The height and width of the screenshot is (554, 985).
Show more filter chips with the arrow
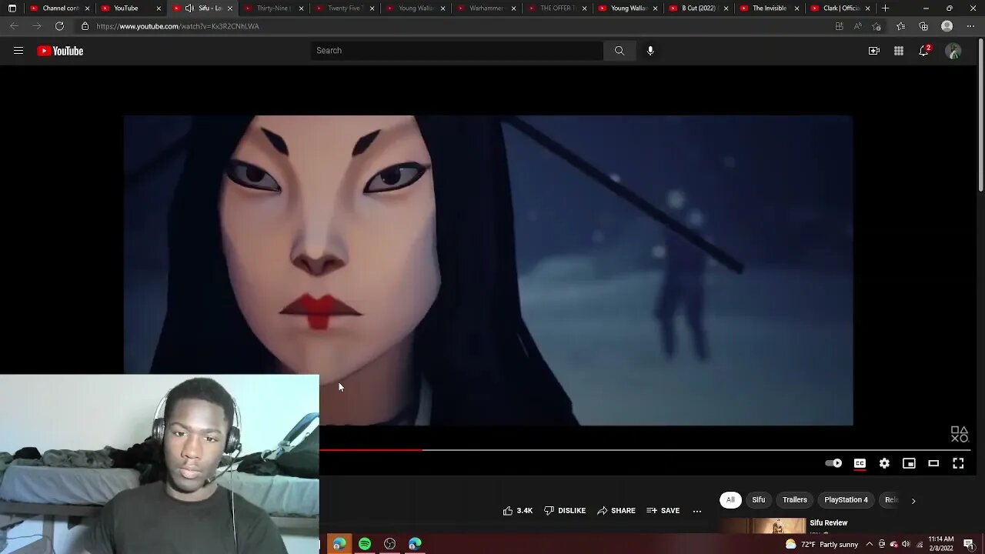click(913, 501)
